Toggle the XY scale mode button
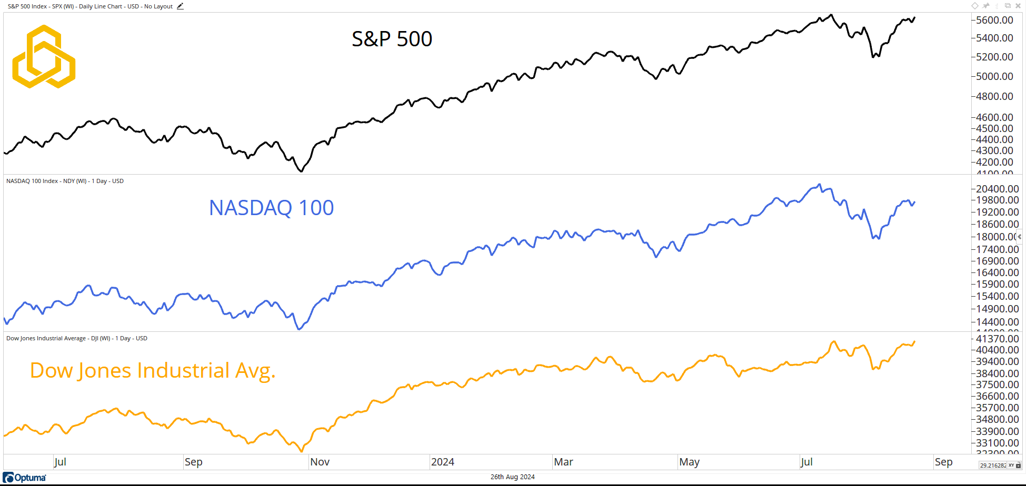 pyautogui.click(x=1011, y=465)
